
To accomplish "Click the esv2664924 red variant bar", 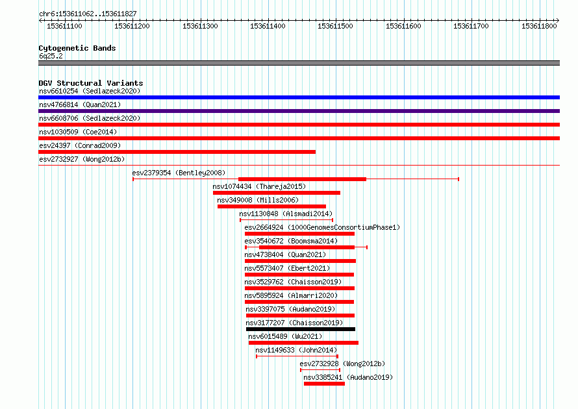I will click(299, 234).
